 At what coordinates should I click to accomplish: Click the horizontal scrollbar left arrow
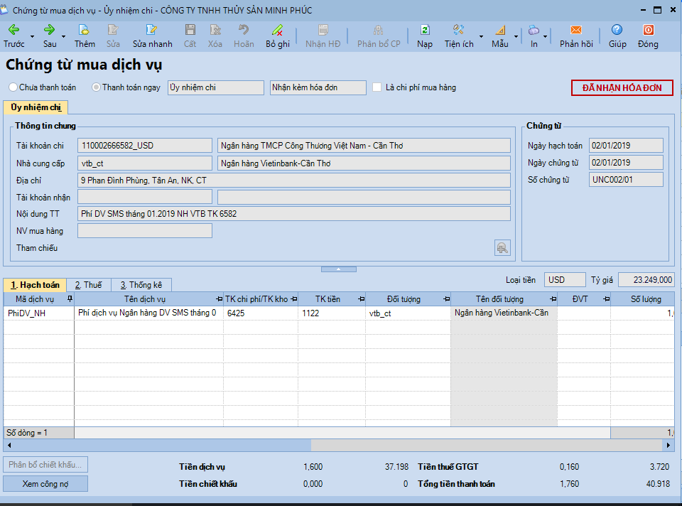click(x=9, y=445)
